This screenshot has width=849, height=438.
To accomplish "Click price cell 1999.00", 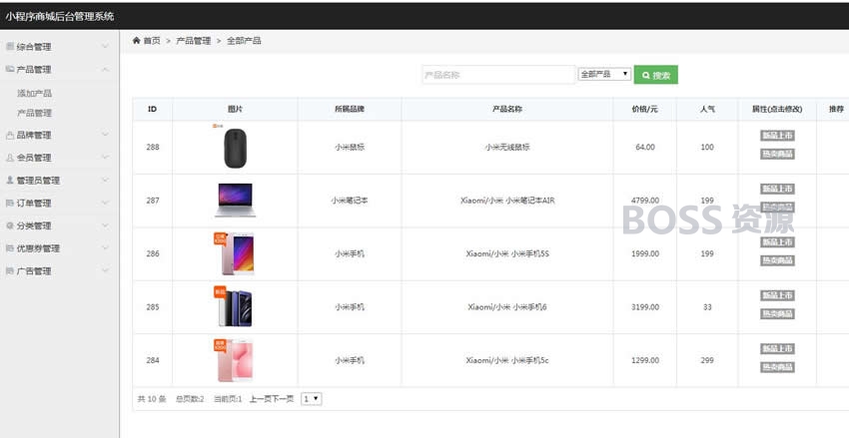I will point(645,253).
